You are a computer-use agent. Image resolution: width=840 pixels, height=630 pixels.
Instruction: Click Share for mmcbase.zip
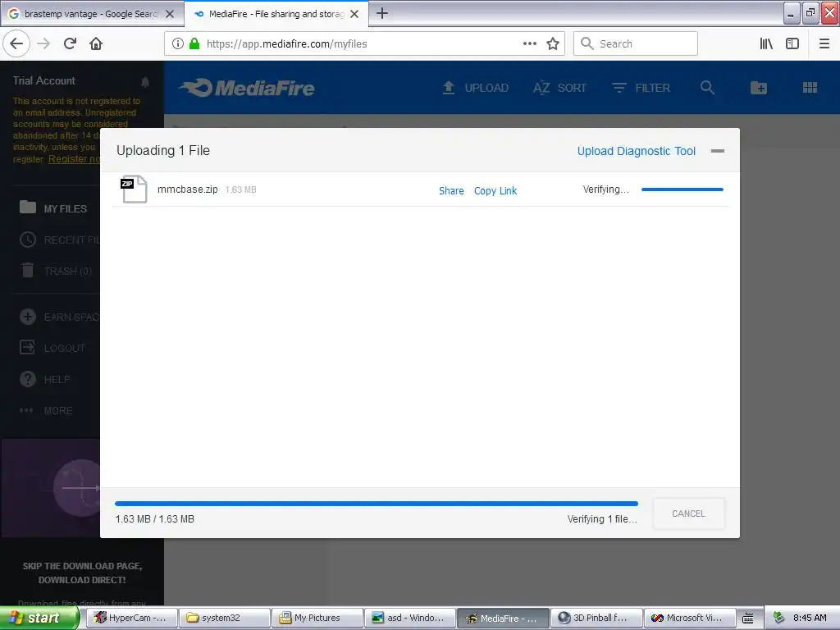[451, 190]
